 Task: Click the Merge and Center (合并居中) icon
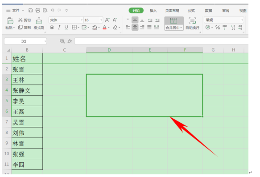(173, 21)
